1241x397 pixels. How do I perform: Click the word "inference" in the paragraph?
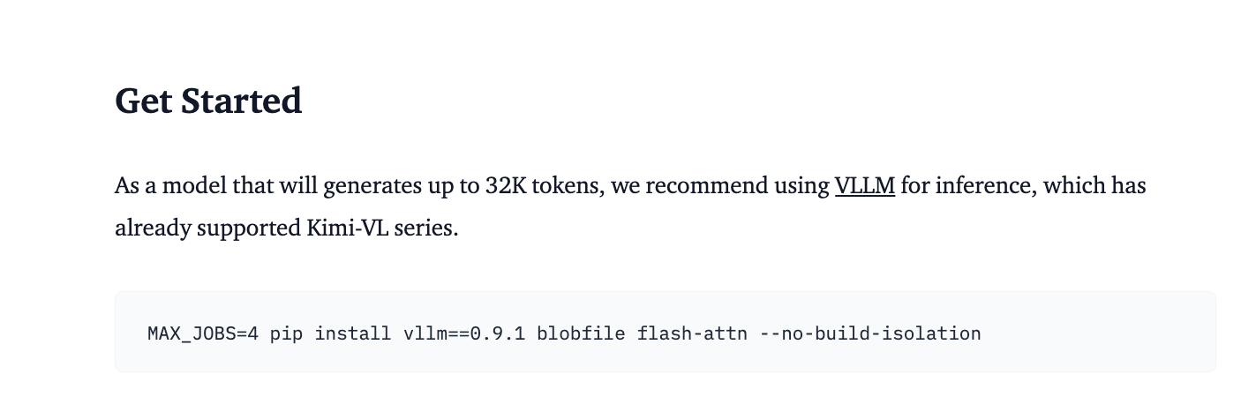click(973, 186)
